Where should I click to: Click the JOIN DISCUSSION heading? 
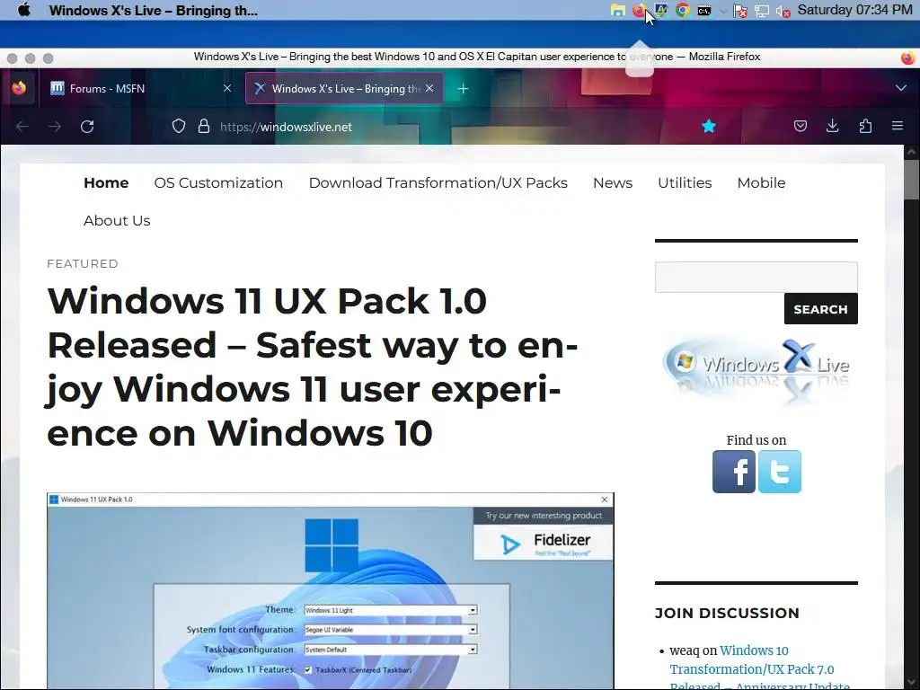727,613
